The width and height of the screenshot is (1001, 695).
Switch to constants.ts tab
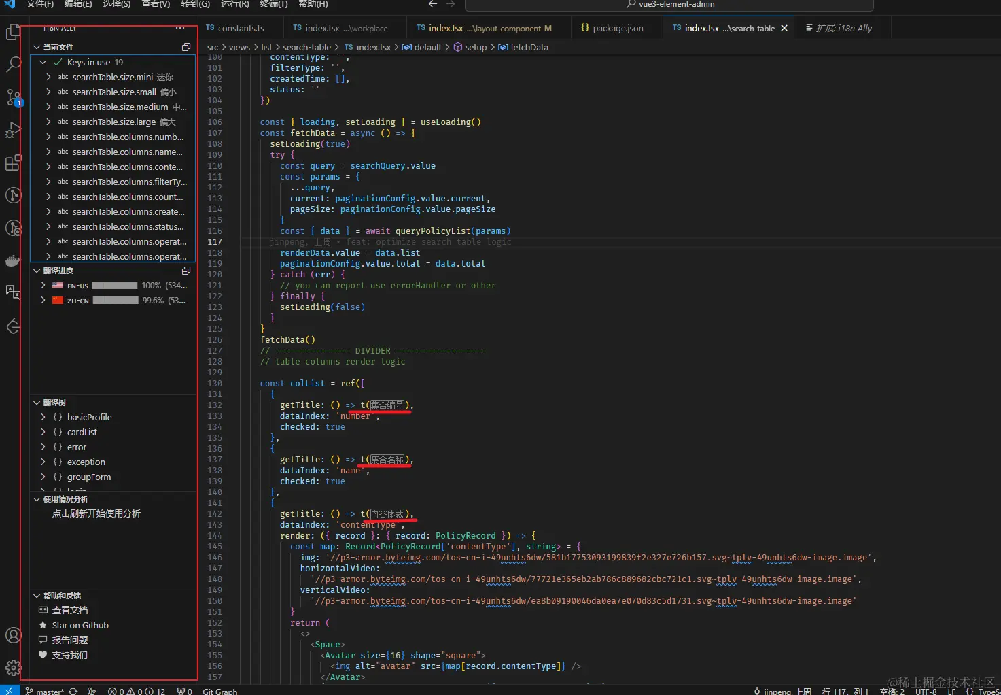click(241, 28)
